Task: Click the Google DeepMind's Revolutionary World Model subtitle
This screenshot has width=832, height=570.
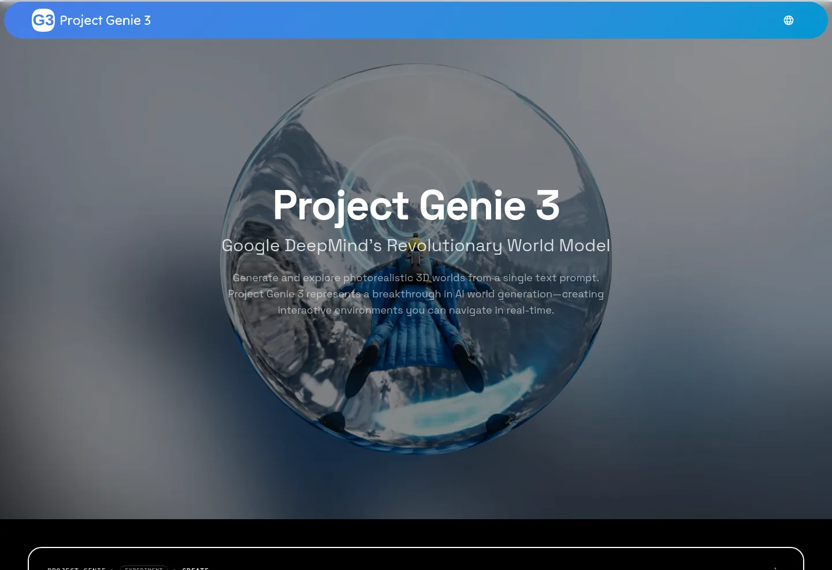Action: tap(416, 245)
